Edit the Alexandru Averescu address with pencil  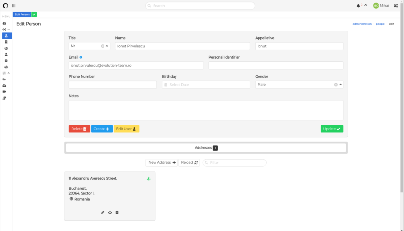(x=103, y=212)
